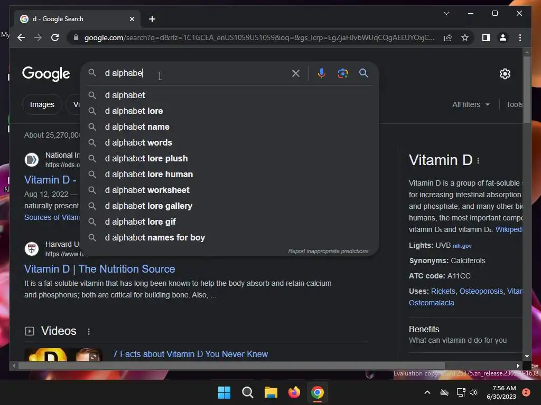This screenshot has height=405, width=541.
Task: Expand the All filters dropdown
Action: (x=471, y=104)
